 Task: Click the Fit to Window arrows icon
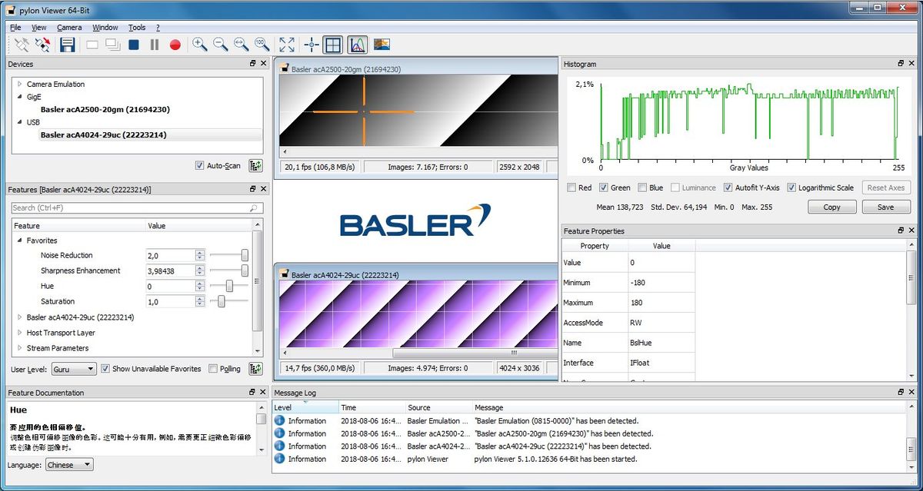287,45
